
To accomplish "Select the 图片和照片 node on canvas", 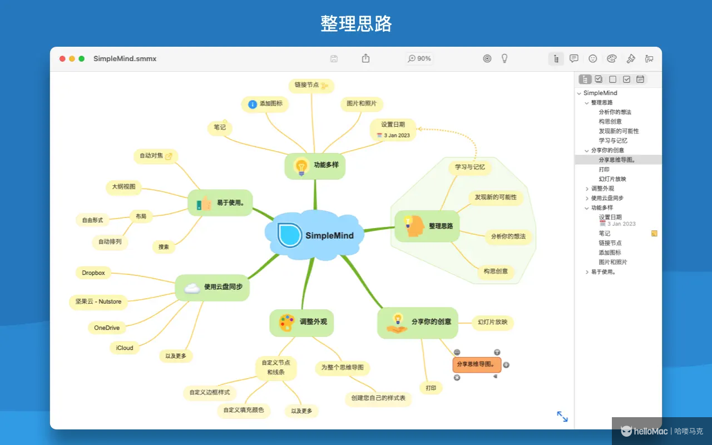I will [x=362, y=104].
